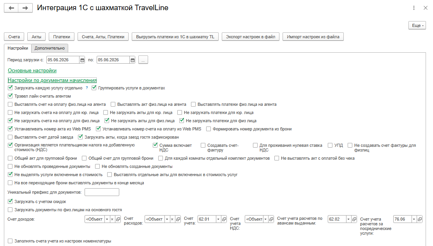This screenshot has height=246, width=433.
Task: Clear the Счет доходов field
Action: click(112, 219)
